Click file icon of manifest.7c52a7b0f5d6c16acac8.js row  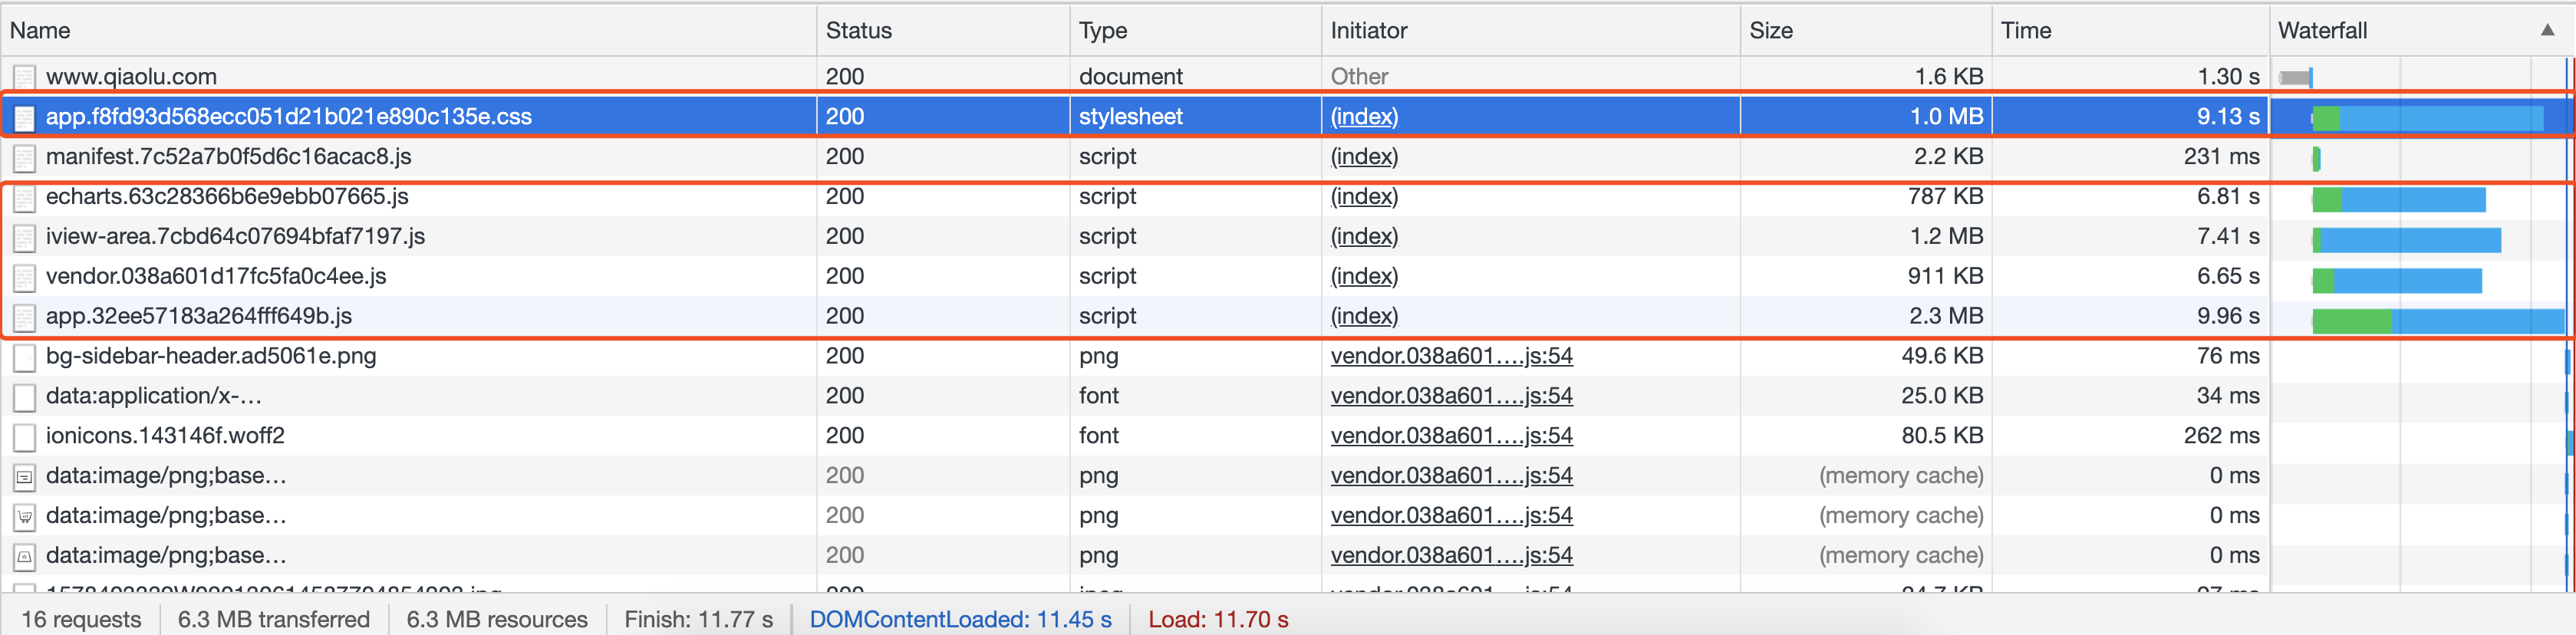coord(24,157)
